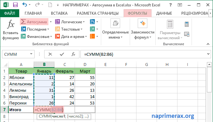Click the Автосумма sigma icon
The image size is (213, 122).
pos(23,22)
